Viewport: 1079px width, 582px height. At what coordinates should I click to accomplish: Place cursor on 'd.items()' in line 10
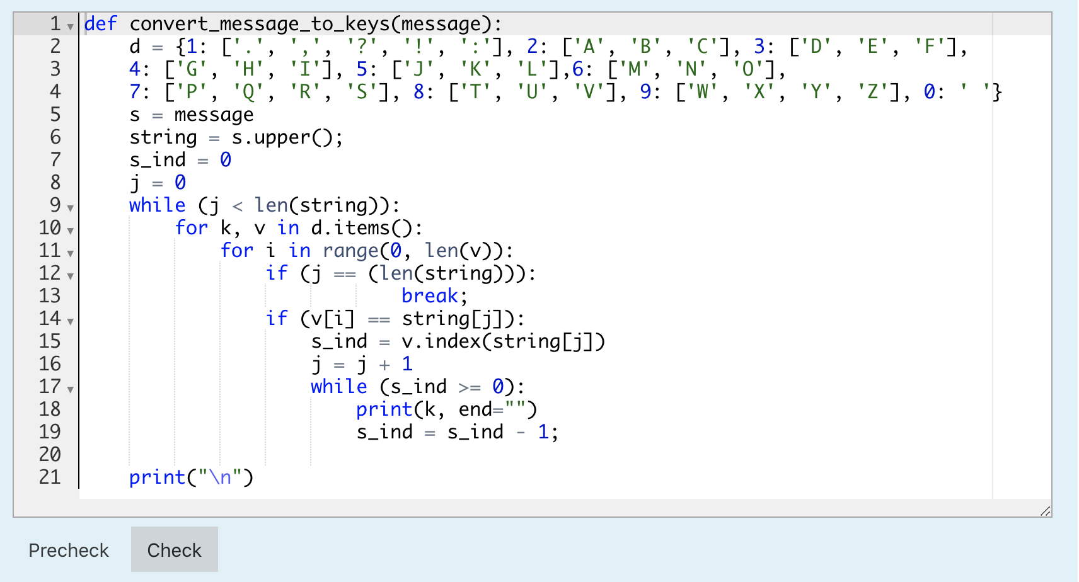[362, 228]
